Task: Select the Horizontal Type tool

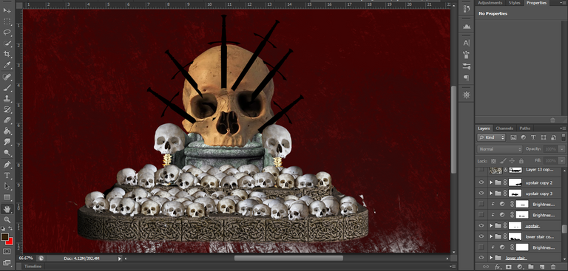Action: click(x=7, y=176)
